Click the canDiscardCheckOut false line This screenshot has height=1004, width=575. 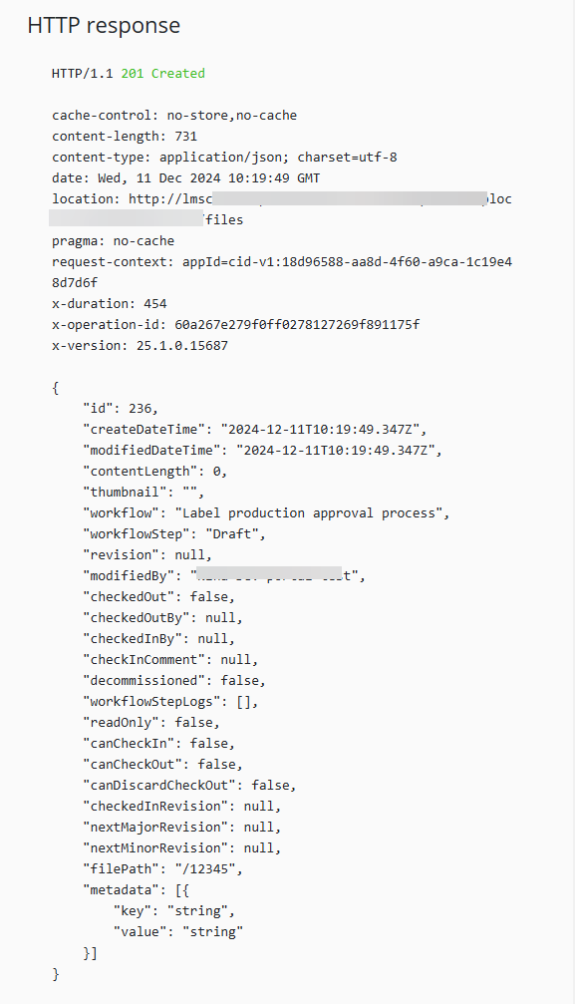click(x=189, y=786)
